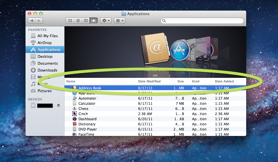Click the Pictures camera icon
This screenshot has height=162, width=278.
[x=33, y=91]
